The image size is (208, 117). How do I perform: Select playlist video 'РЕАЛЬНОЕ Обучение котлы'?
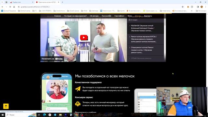[145, 28]
